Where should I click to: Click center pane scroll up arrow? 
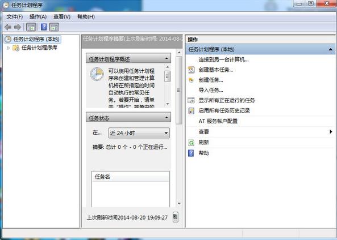point(179,52)
